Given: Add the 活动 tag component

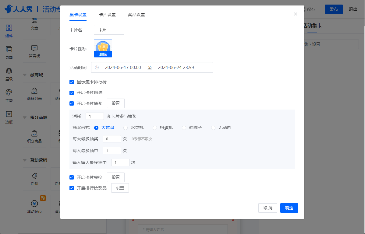Looking at the screenshot, I should 34,179.
